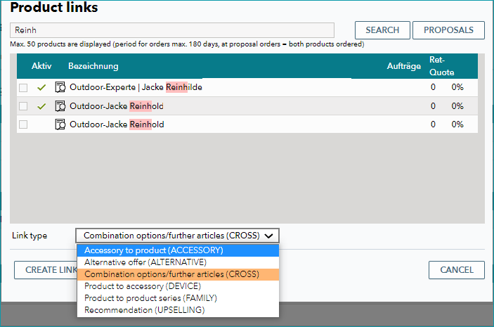Click the 0% return quota in Reinhilde row
The image size is (494, 327).
point(457,87)
